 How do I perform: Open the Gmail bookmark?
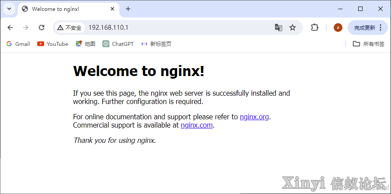coord(18,44)
